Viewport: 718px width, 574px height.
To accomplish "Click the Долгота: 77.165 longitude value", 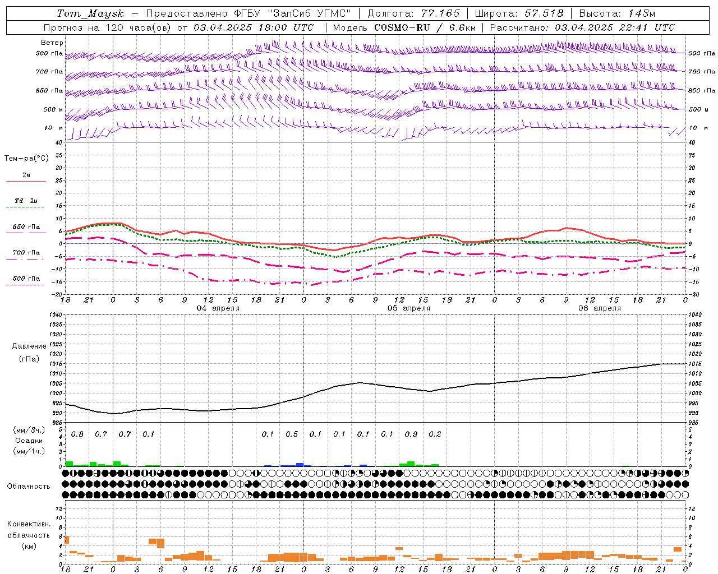I will [x=413, y=13].
